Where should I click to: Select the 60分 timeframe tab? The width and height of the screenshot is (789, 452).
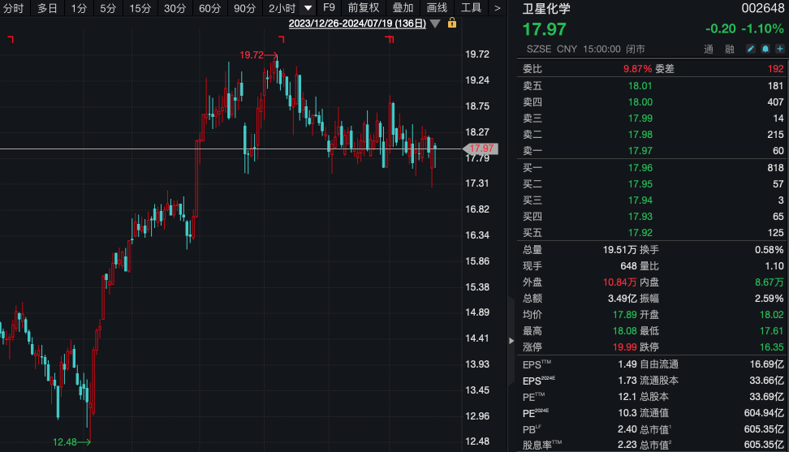(x=209, y=8)
